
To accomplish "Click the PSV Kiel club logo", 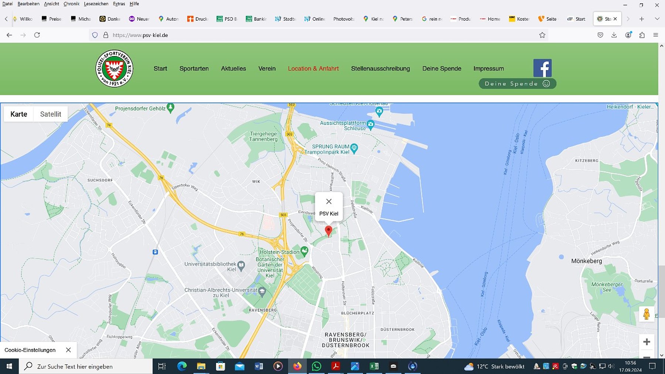I will click(x=114, y=69).
